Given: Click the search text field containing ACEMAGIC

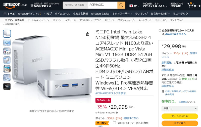Looking at the screenshot, I should (x=103, y=5).
